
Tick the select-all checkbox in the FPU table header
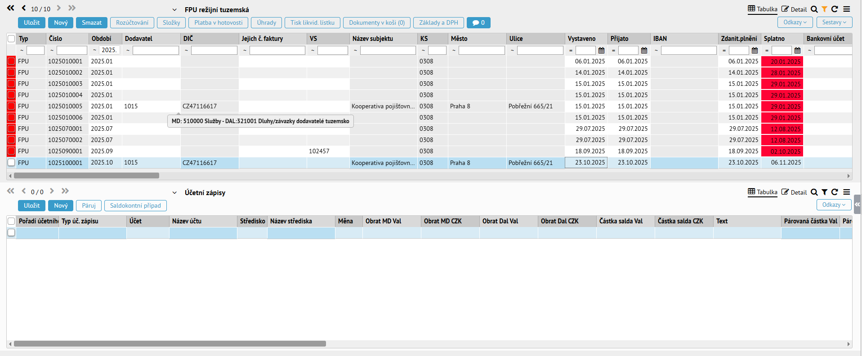(x=11, y=39)
